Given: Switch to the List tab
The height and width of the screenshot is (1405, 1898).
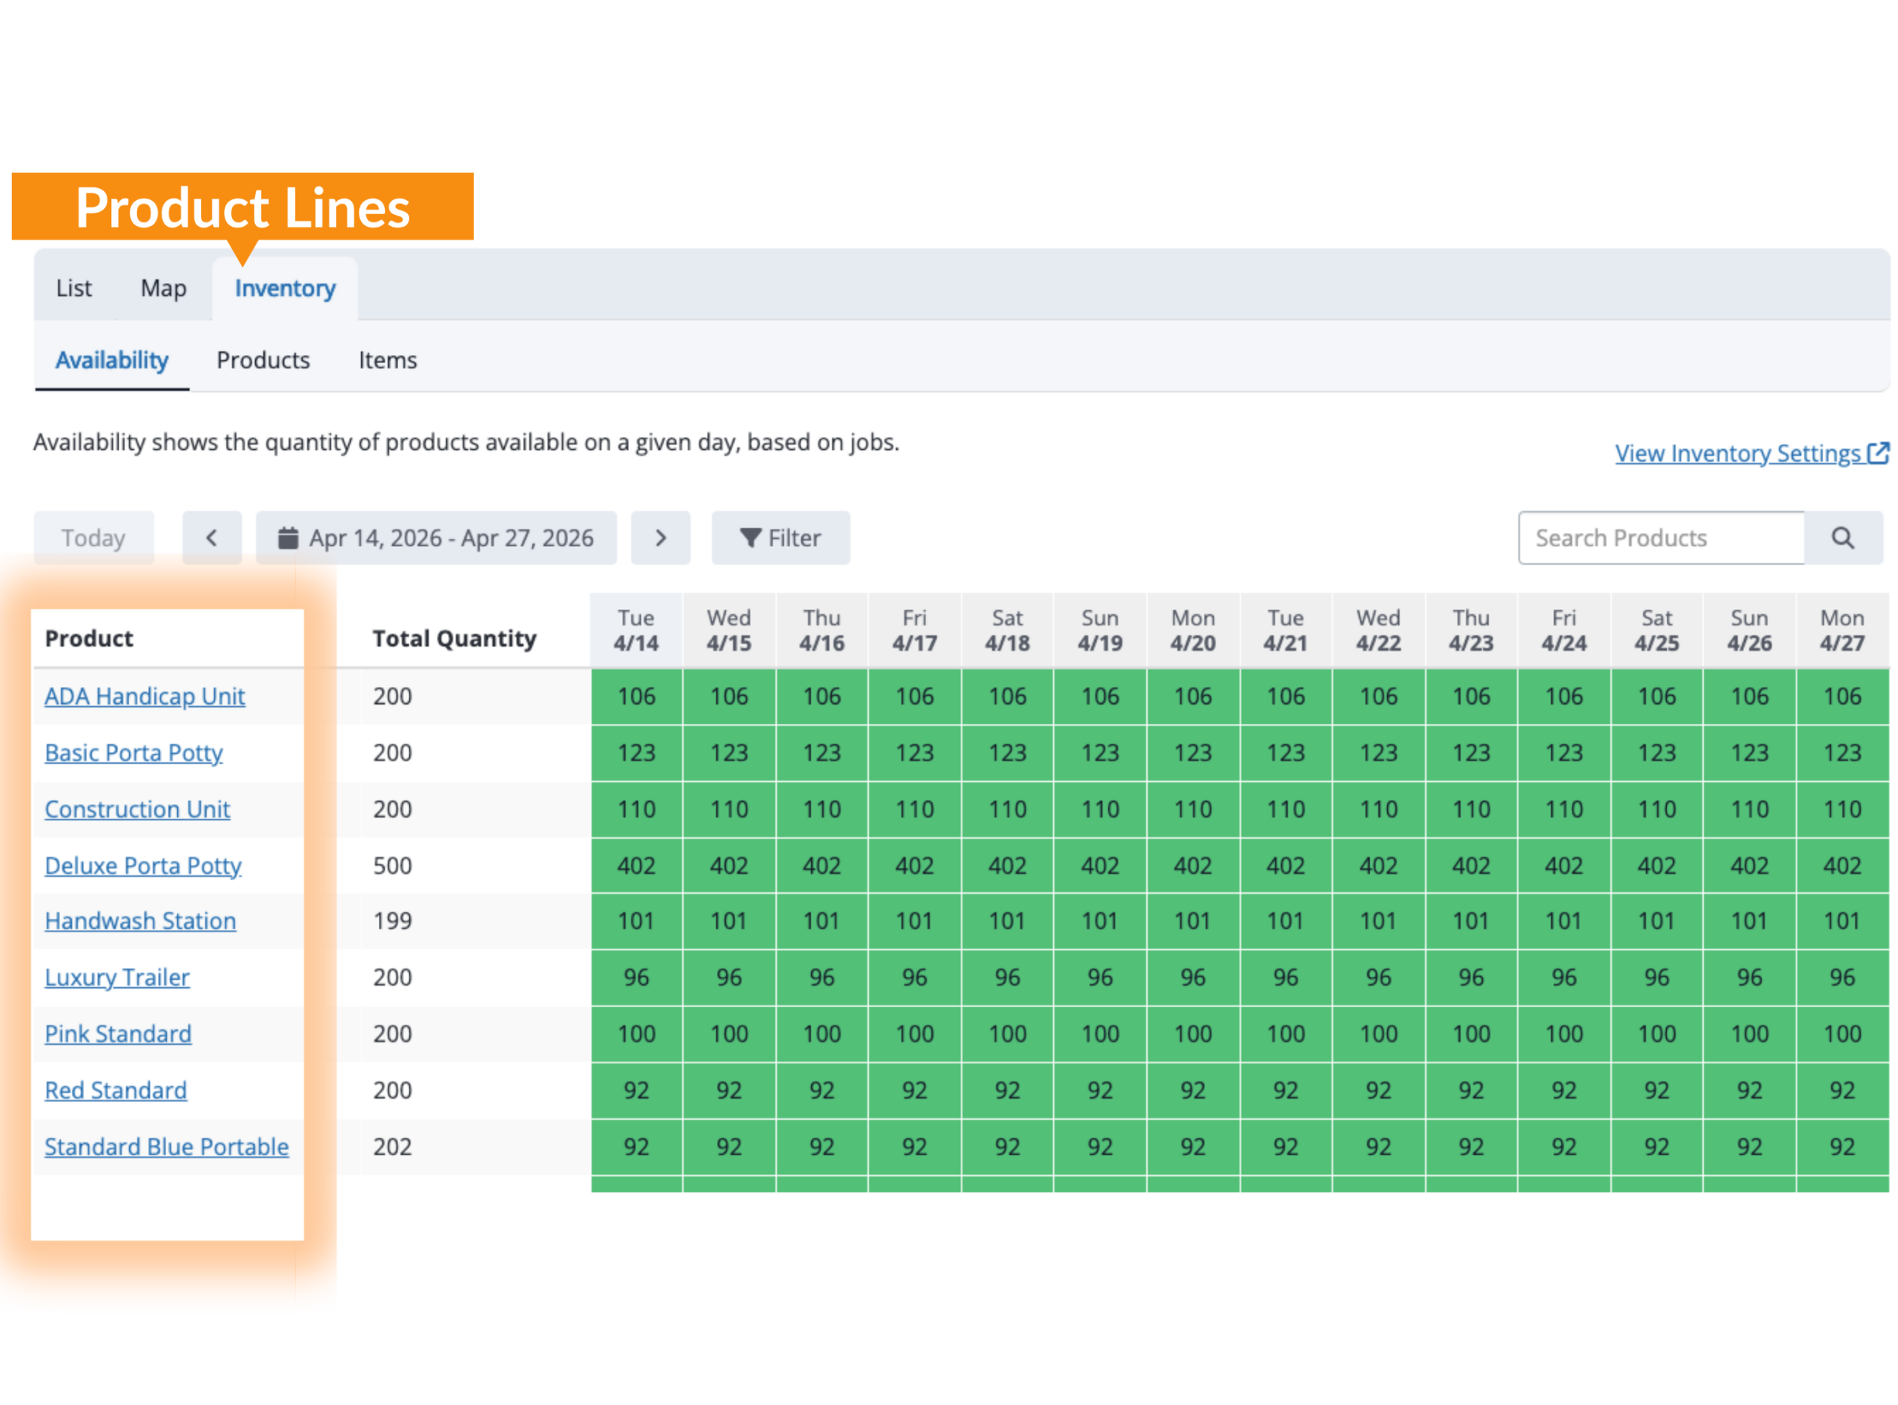Looking at the screenshot, I should (74, 288).
